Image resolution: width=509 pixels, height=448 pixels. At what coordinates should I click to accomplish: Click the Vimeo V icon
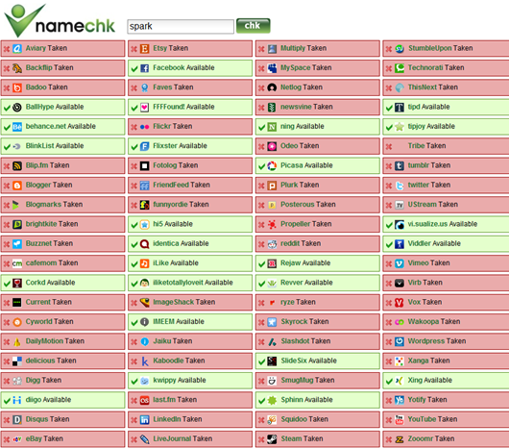tap(400, 263)
